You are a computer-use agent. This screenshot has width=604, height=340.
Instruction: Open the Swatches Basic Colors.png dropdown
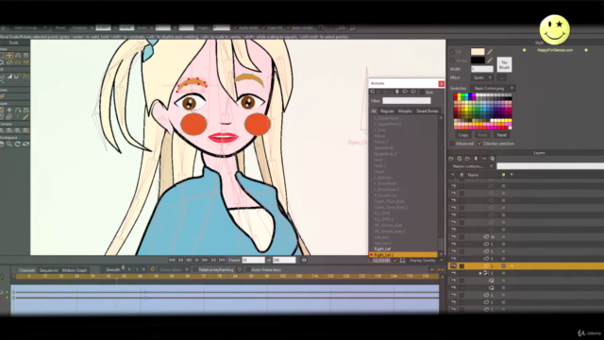click(493, 88)
